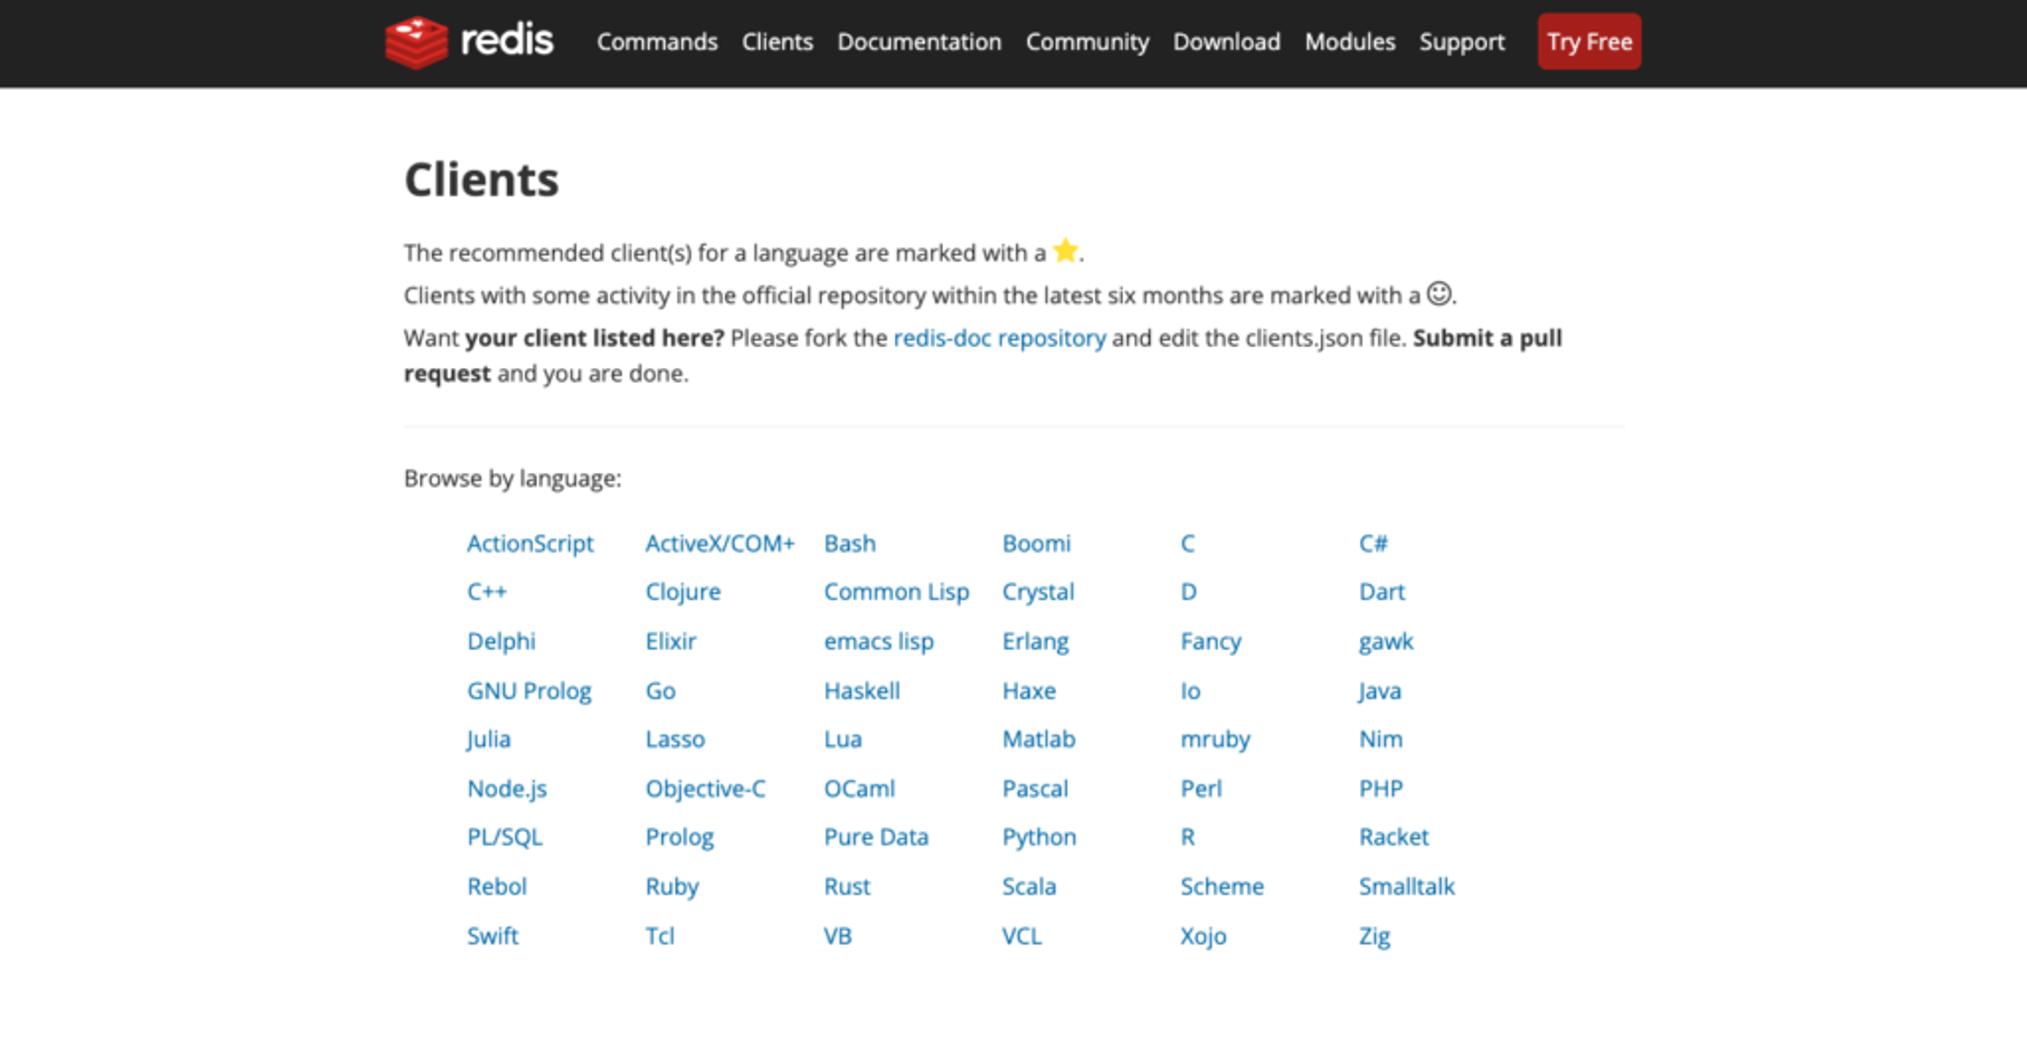The image size is (2027, 1063).
Task: Click the C language link
Action: coord(1187,544)
